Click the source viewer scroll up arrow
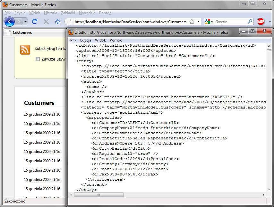Viewport: 274px width, 207px height. [269, 46]
